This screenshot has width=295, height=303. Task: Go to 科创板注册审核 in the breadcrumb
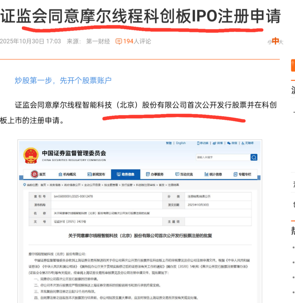point(146,185)
